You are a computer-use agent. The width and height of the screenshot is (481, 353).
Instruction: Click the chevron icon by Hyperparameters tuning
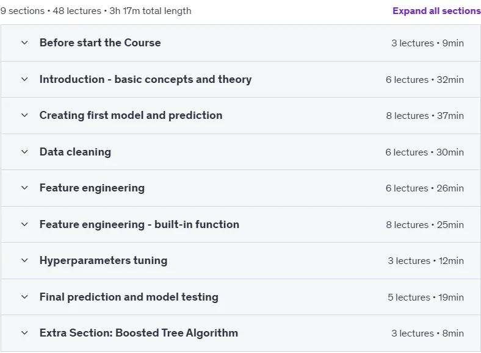[x=24, y=260]
